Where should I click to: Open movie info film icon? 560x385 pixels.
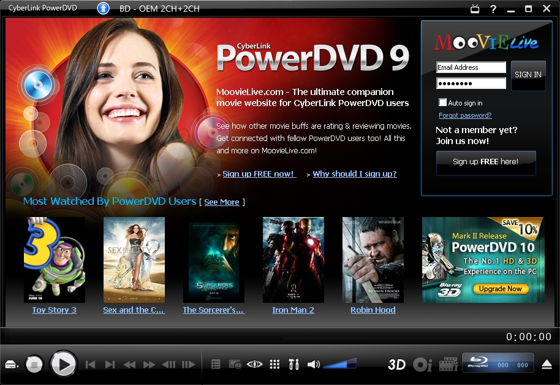(x=448, y=365)
